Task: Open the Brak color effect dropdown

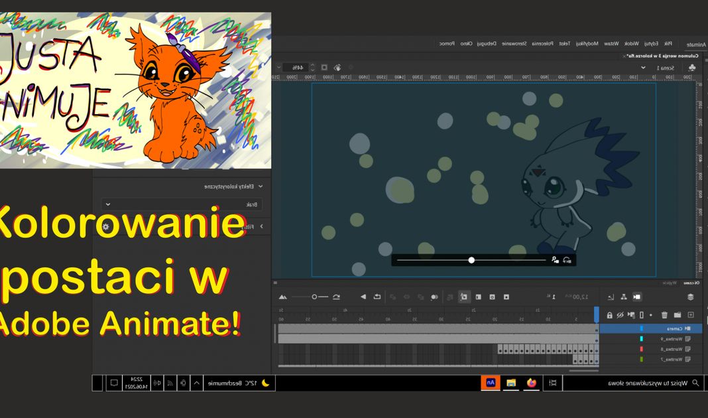Action: click(182, 204)
